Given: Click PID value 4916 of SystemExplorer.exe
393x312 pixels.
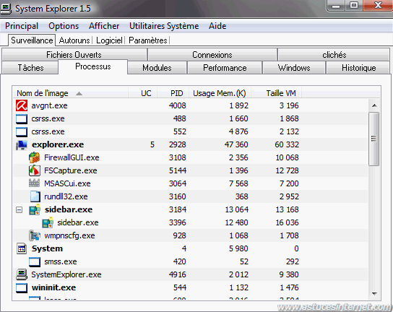Looking at the screenshot, I should coord(178,274).
